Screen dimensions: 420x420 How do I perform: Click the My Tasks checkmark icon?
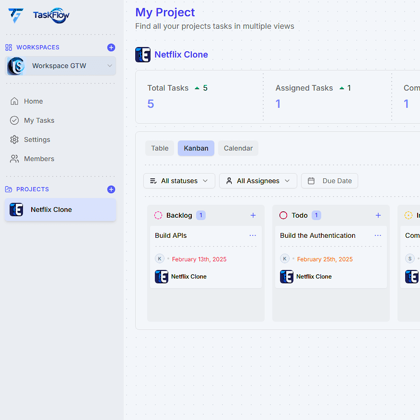14,120
